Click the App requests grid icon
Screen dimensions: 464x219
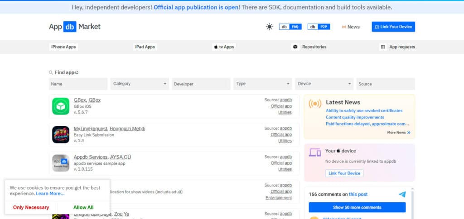pyautogui.click(x=383, y=47)
